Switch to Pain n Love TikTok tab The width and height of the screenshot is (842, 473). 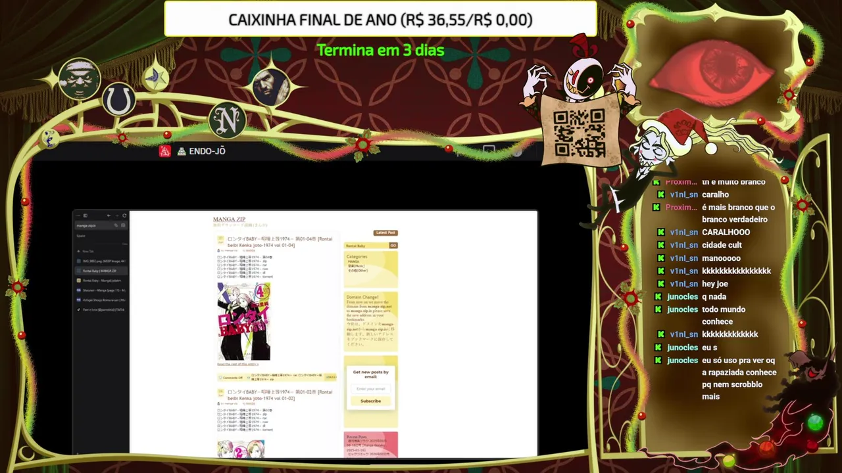pos(101,309)
